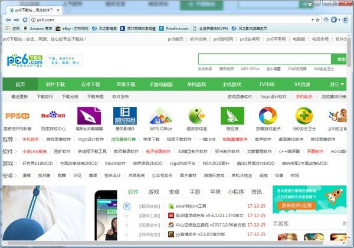Open the Amazon bookmark
The image size is (354, 248).
[38, 28]
